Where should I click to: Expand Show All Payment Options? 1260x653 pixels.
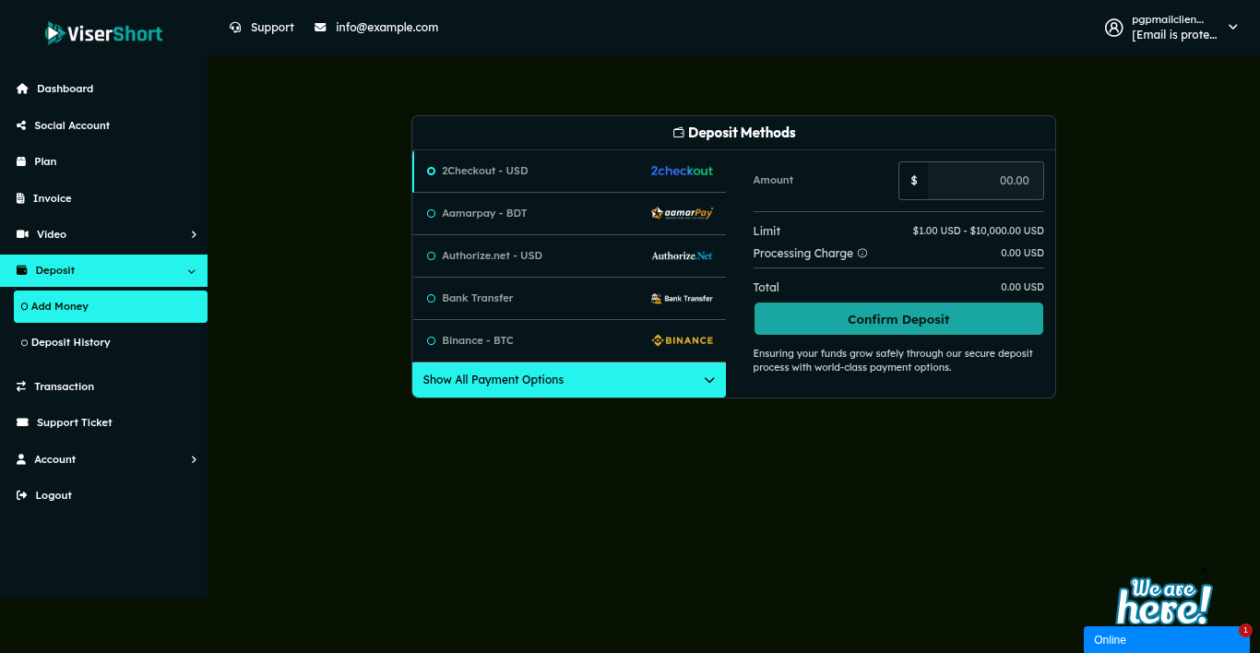[568, 380]
